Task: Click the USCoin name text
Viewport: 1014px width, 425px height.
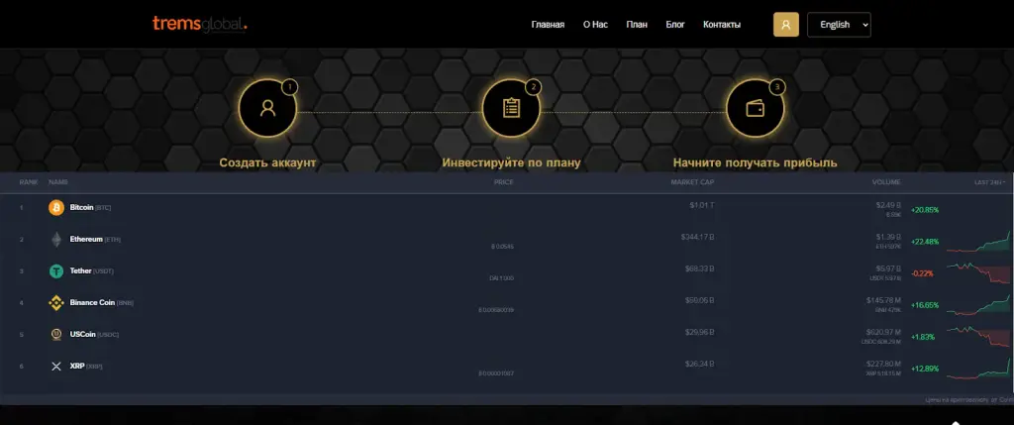Action: (x=83, y=335)
